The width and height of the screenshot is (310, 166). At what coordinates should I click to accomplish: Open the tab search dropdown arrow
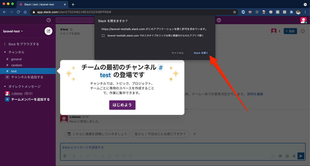click(x=305, y=4)
